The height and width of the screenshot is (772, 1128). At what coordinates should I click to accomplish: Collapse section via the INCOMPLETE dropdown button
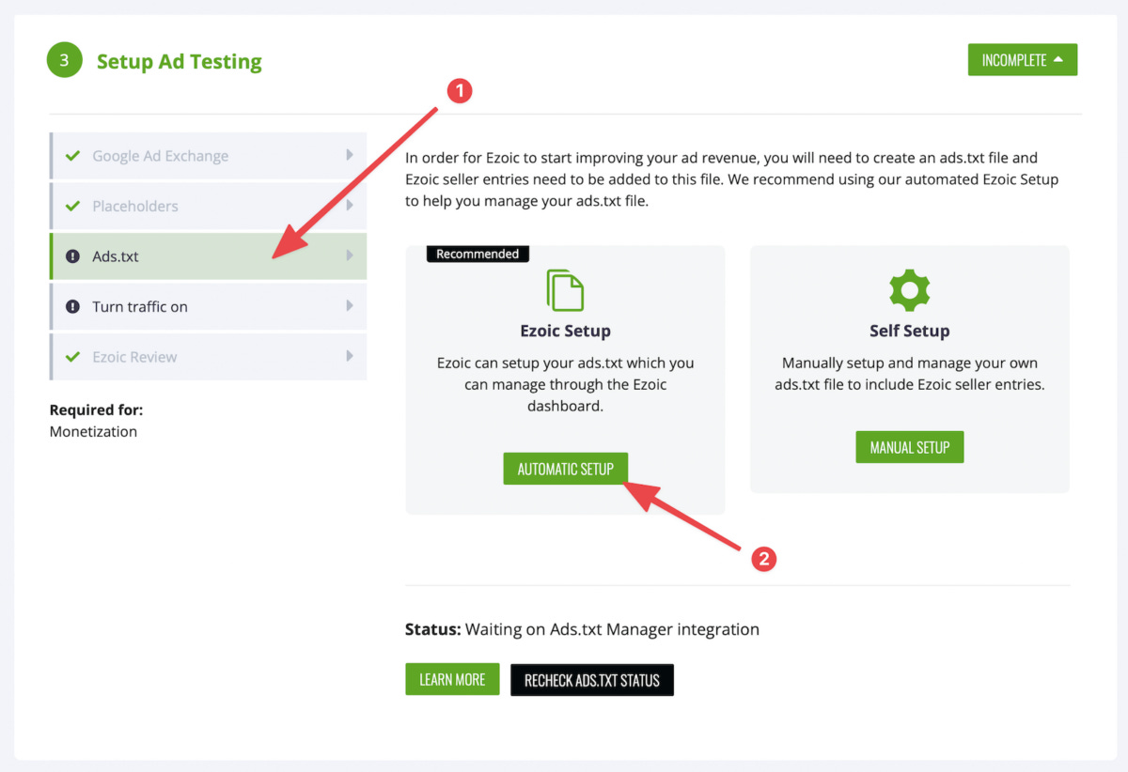1023,60
